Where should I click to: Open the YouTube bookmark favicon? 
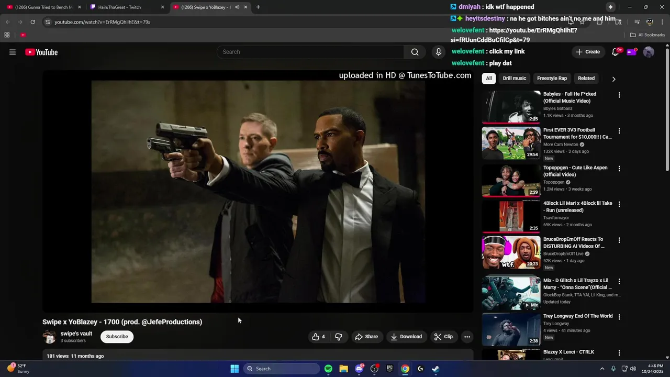click(x=23, y=35)
